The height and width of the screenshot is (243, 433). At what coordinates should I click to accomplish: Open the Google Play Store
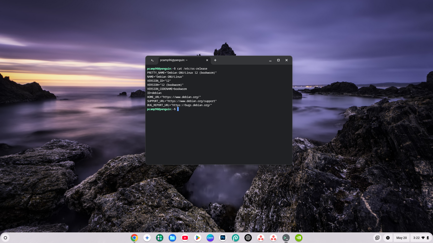(198, 238)
